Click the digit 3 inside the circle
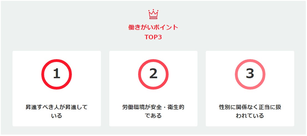307x136 pixels. click(x=250, y=74)
